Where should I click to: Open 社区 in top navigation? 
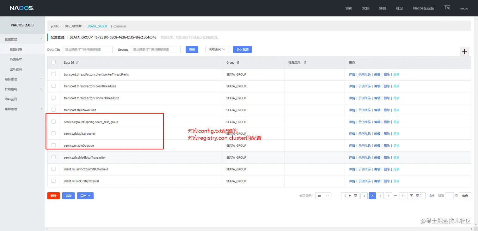tap(400, 8)
